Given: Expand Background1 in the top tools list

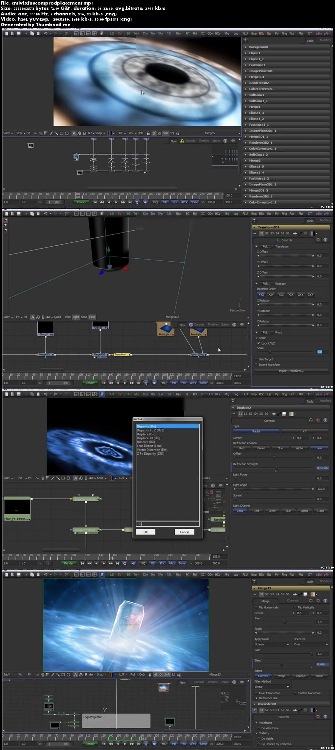Looking at the screenshot, I should (x=246, y=47).
